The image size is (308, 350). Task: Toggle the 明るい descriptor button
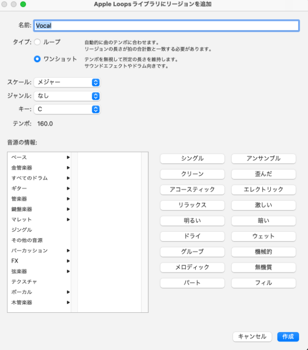click(192, 221)
